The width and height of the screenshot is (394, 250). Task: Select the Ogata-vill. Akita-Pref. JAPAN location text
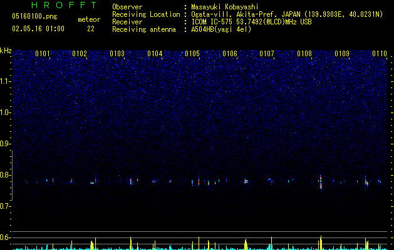(x=287, y=14)
